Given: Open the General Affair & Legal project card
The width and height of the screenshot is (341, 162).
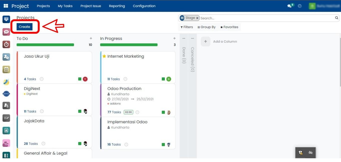Looking at the screenshot, I should 54,153.
